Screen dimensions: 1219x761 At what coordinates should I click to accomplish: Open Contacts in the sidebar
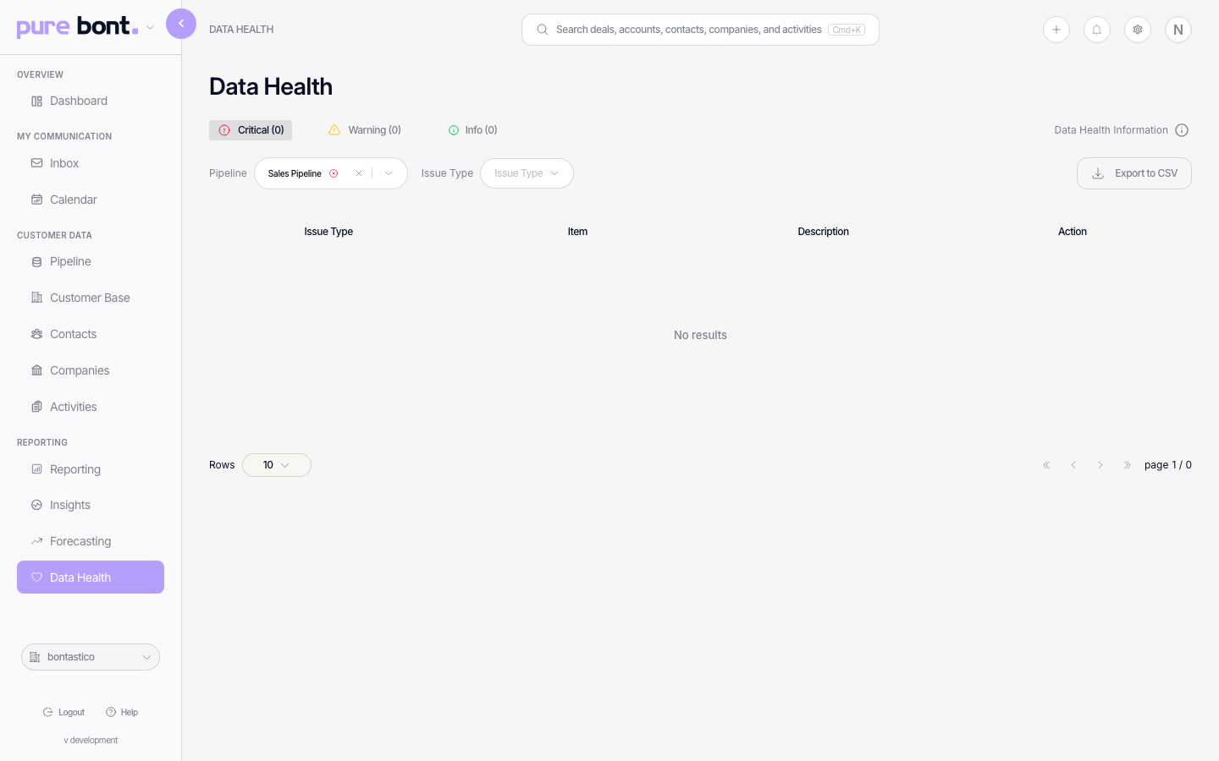pos(91,334)
